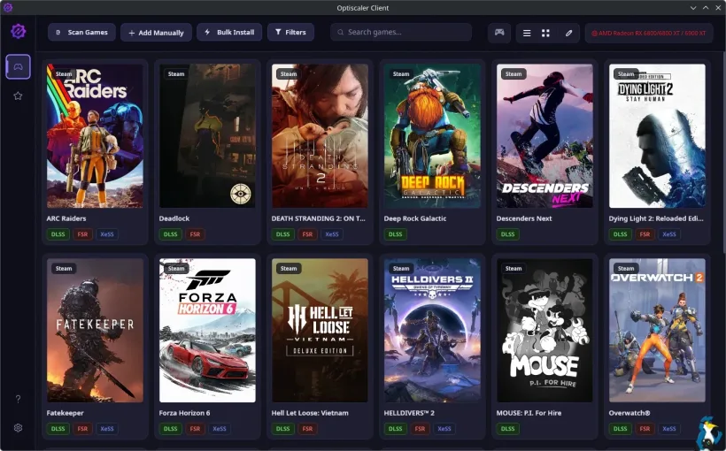The width and height of the screenshot is (726, 451).
Task: Open MOUSE P.I. For Hire cover
Action: coord(544,330)
